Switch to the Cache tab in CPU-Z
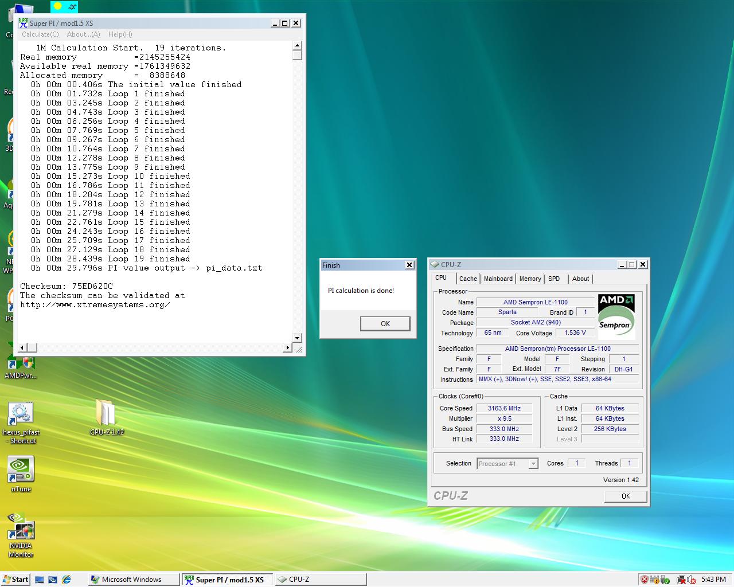 point(468,279)
